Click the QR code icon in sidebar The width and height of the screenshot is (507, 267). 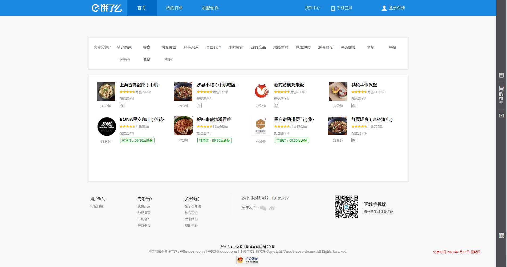pyautogui.click(x=501, y=235)
